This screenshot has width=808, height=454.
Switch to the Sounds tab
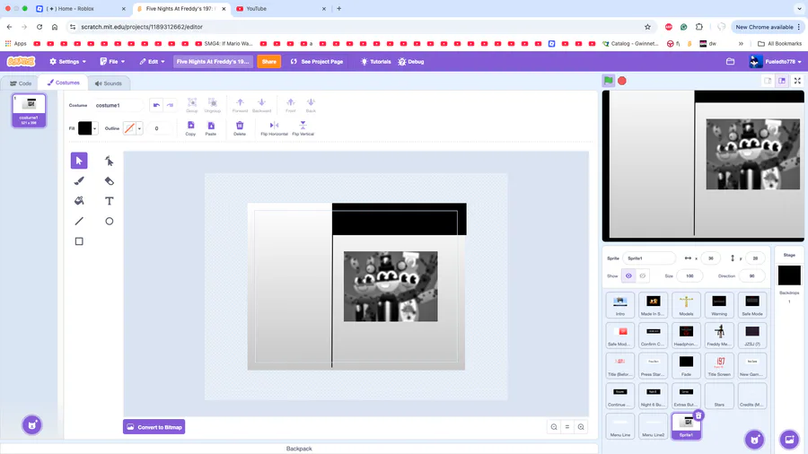(109, 83)
